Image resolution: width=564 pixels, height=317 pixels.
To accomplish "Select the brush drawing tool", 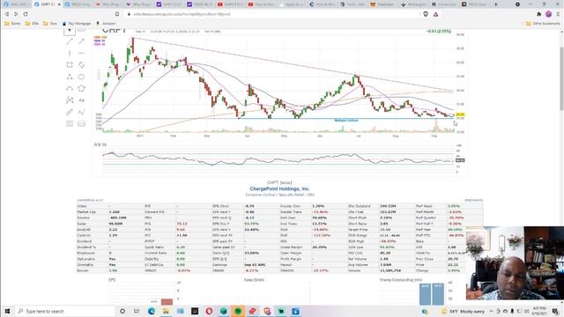I will coord(70,112).
